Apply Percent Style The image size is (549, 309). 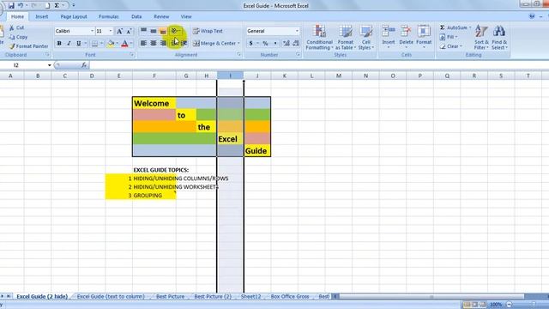click(x=265, y=44)
